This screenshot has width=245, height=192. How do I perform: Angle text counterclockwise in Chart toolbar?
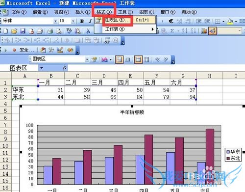(x=166, y=59)
